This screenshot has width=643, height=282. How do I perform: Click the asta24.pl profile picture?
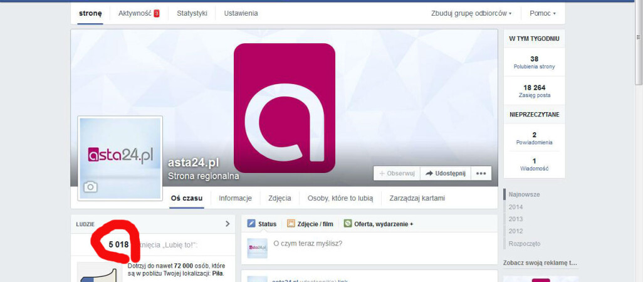point(120,158)
